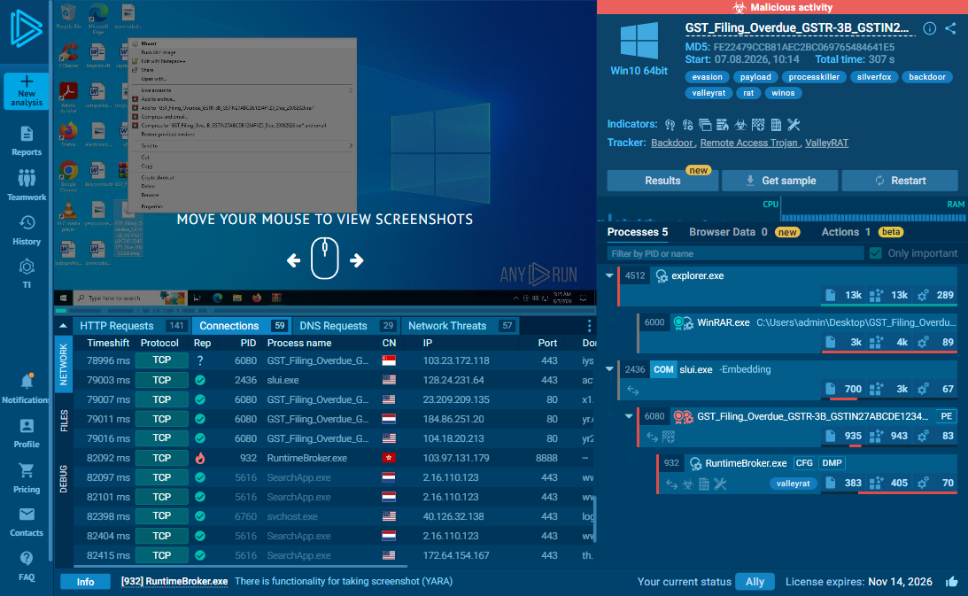Switch to Actions tab
Screen dimensions: 968x596
coord(862,232)
